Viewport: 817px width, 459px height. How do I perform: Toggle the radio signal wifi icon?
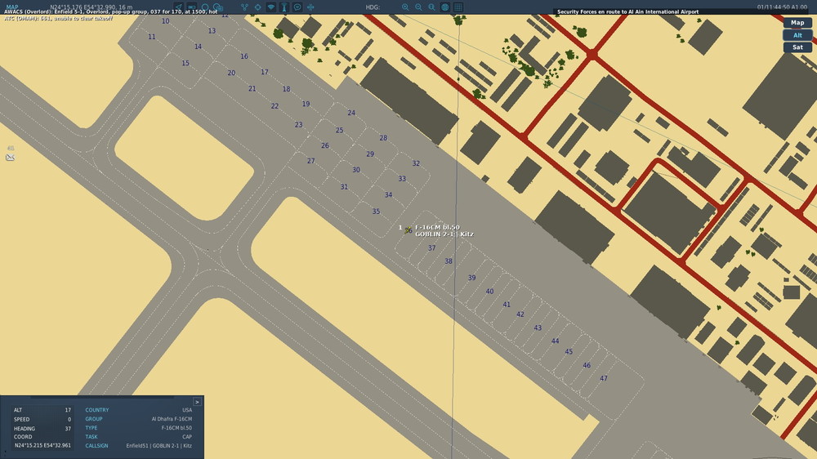pos(271,7)
